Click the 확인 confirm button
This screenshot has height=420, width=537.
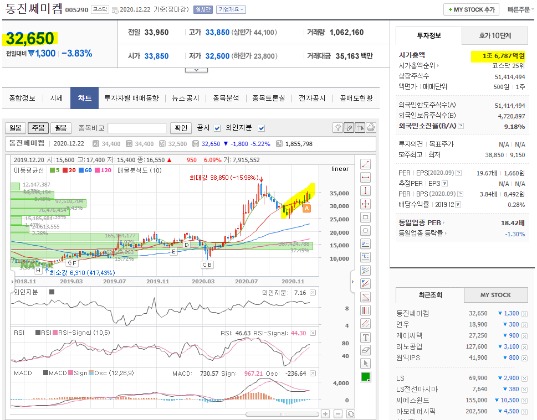(x=181, y=128)
